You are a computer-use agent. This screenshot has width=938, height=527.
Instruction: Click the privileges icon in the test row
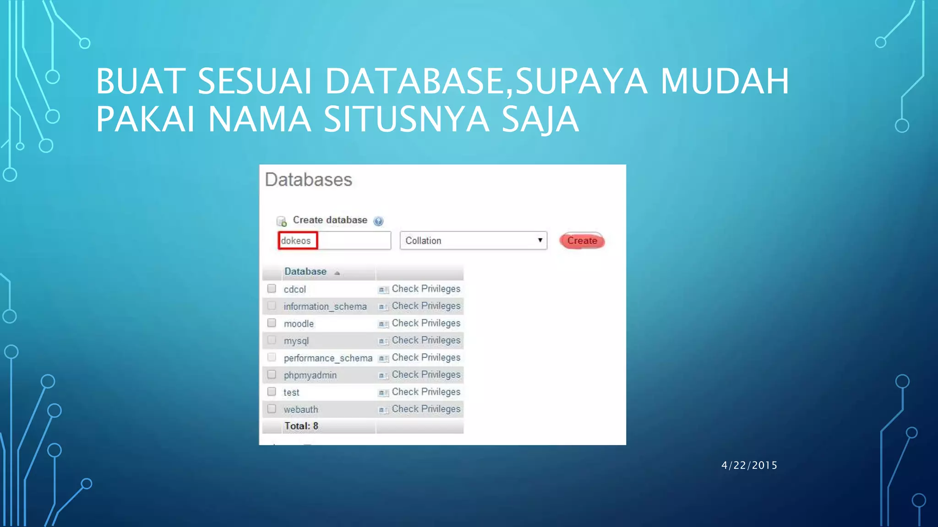point(383,393)
